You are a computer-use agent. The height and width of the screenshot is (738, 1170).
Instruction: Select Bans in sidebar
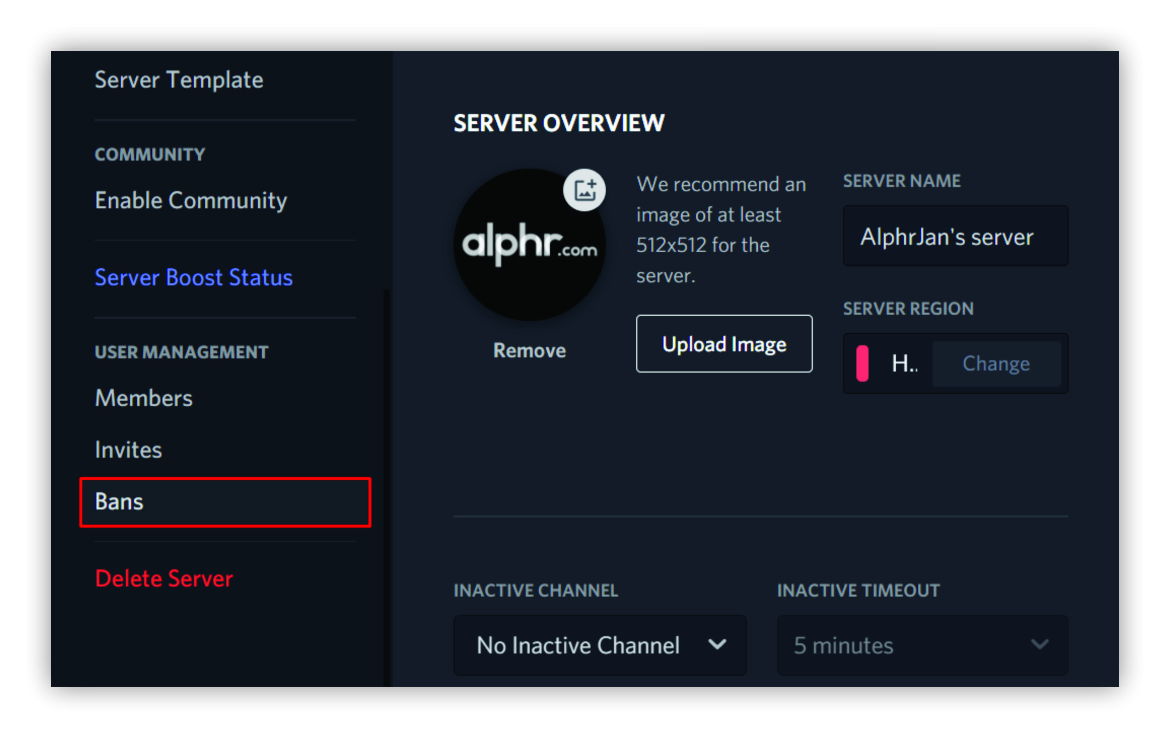[225, 502]
